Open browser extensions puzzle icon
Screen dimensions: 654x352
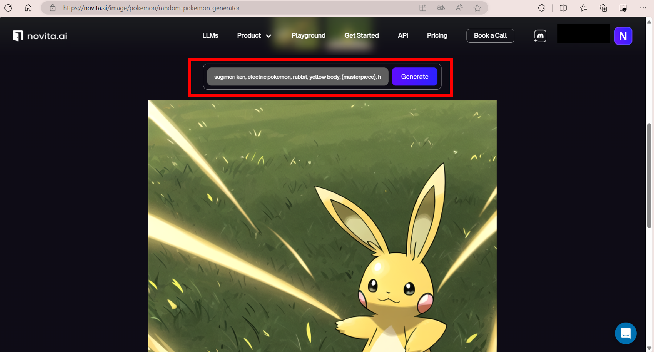tap(541, 8)
